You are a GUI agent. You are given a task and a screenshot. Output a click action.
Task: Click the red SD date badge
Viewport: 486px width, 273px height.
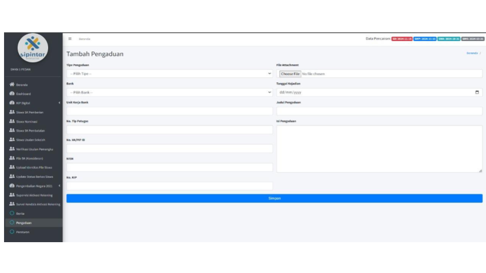pos(402,39)
